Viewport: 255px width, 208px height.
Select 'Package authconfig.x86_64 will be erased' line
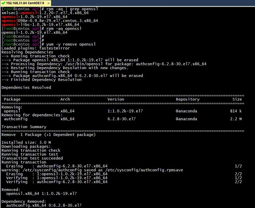pyautogui.click(x=72, y=76)
